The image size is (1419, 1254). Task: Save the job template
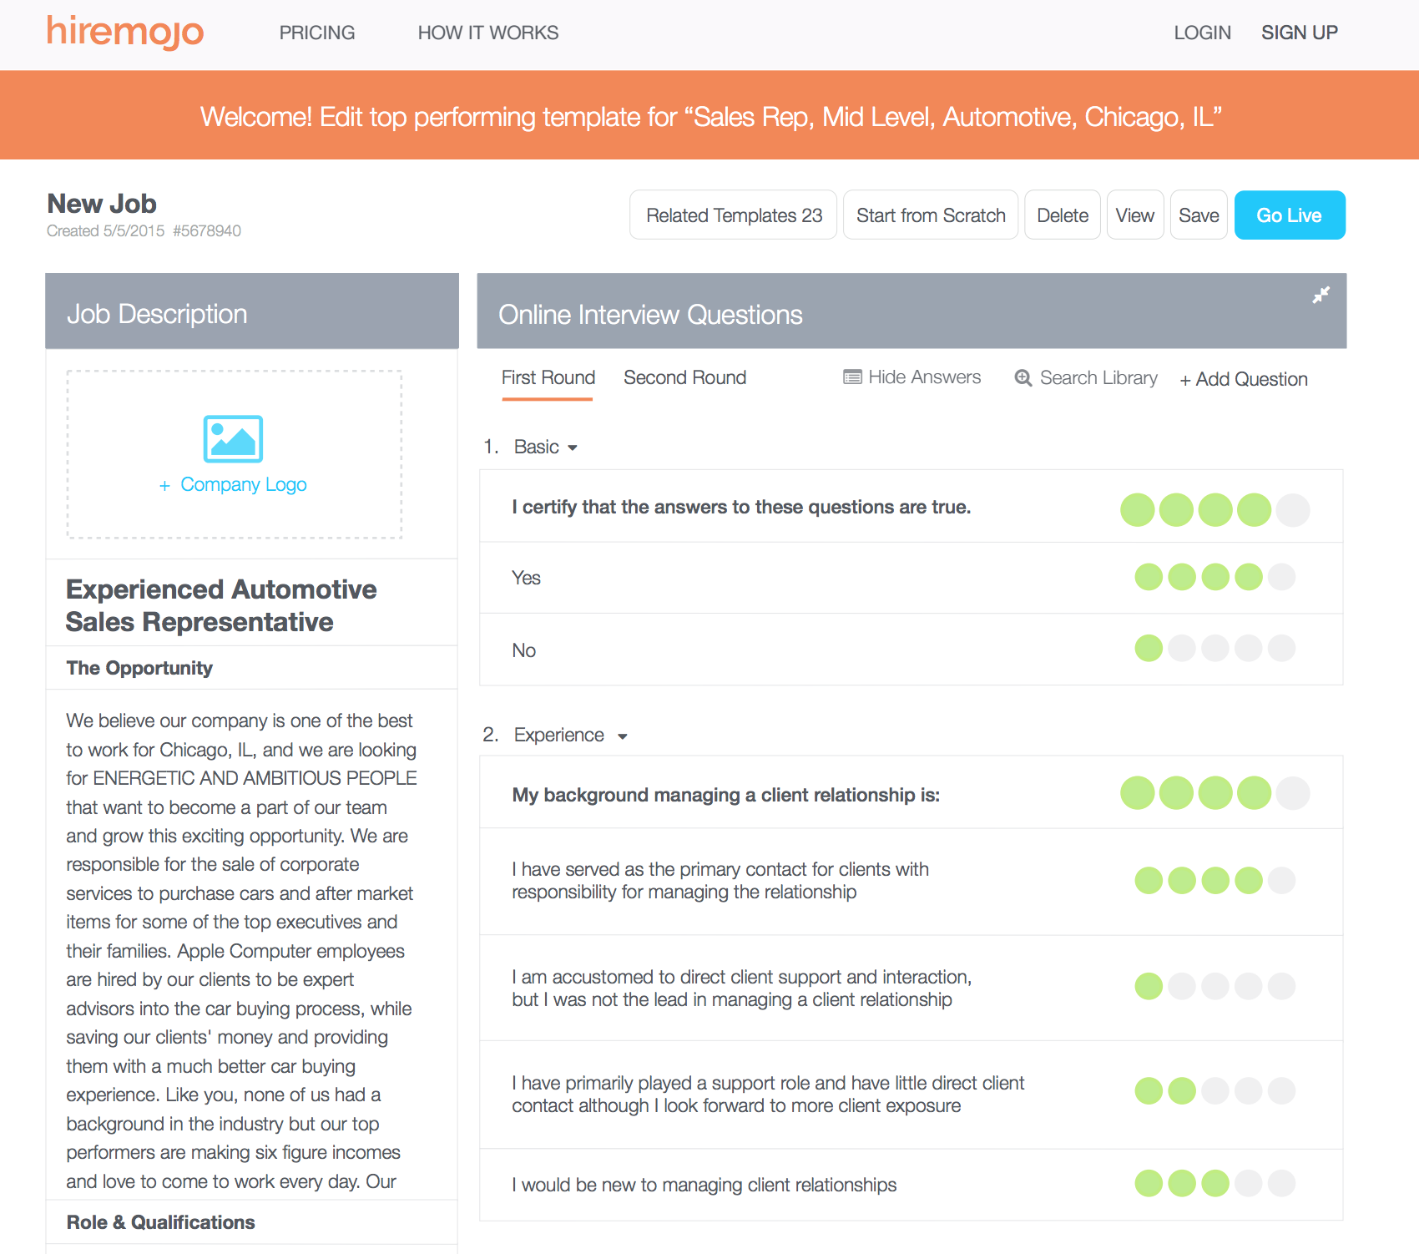(1199, 215)
